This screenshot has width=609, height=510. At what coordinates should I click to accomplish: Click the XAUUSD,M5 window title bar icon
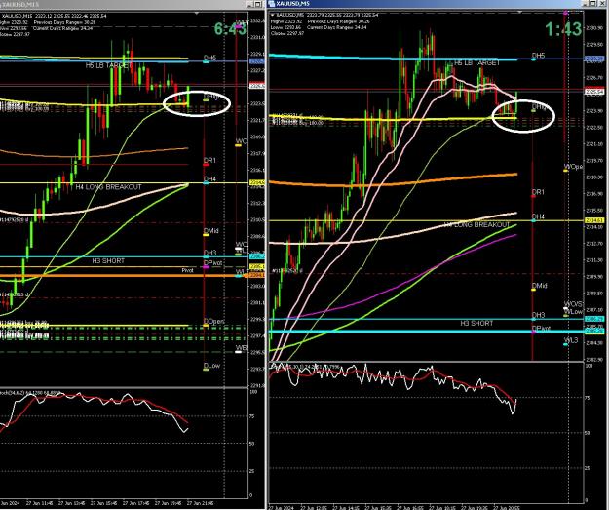272,4
